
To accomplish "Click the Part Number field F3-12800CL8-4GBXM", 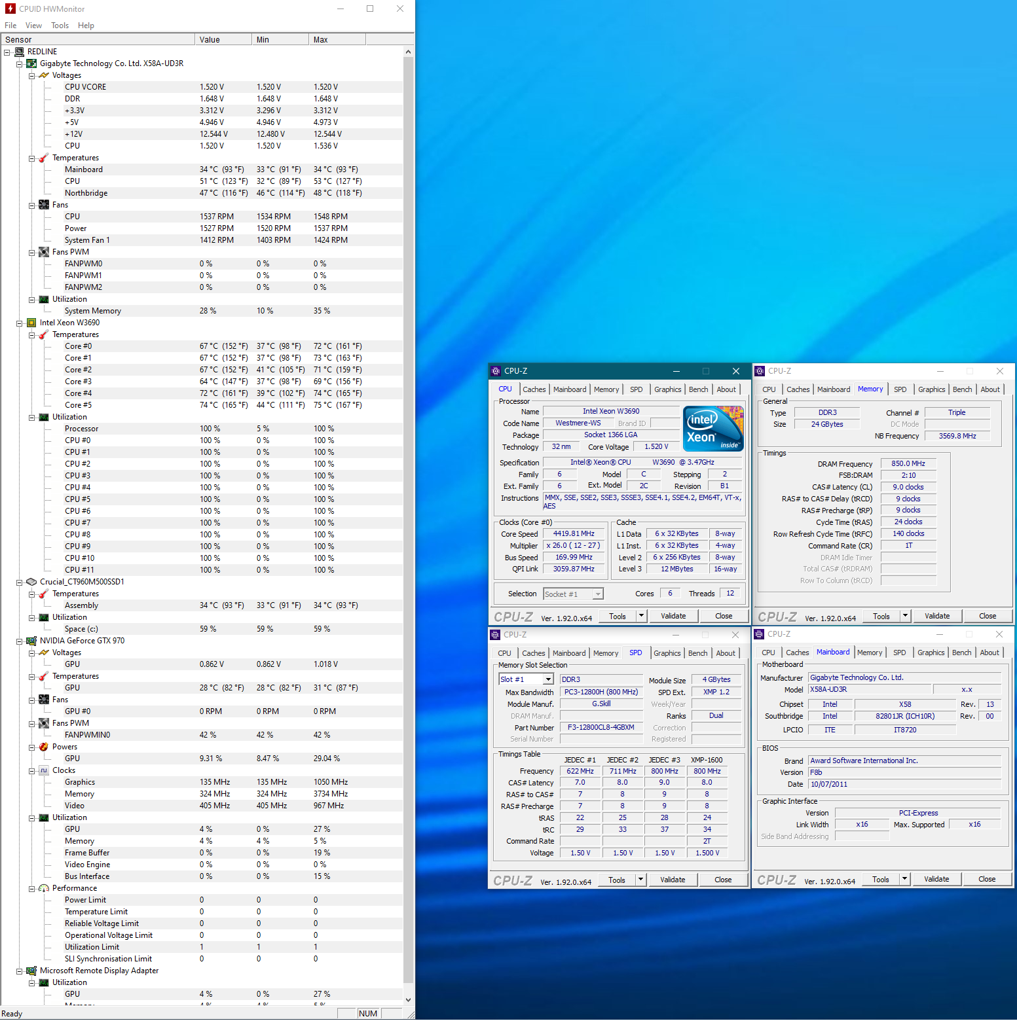I will click(601, 727).
